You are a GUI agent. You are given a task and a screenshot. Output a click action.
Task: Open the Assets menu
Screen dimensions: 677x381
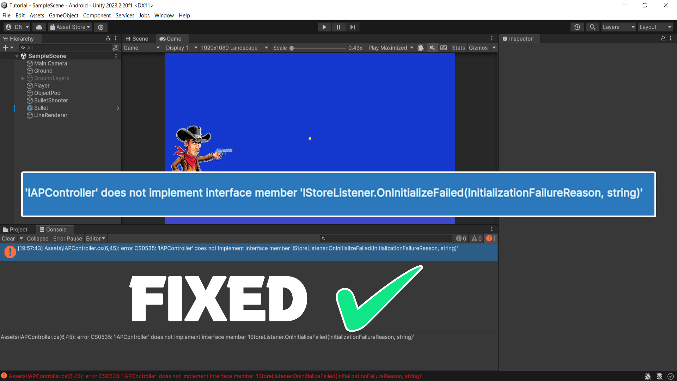[x=37, y=16]
